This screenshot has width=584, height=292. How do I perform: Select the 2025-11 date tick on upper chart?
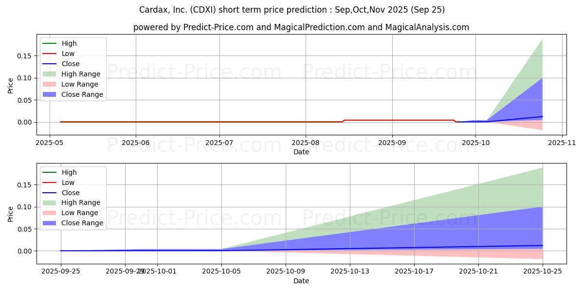click(562, 143)
